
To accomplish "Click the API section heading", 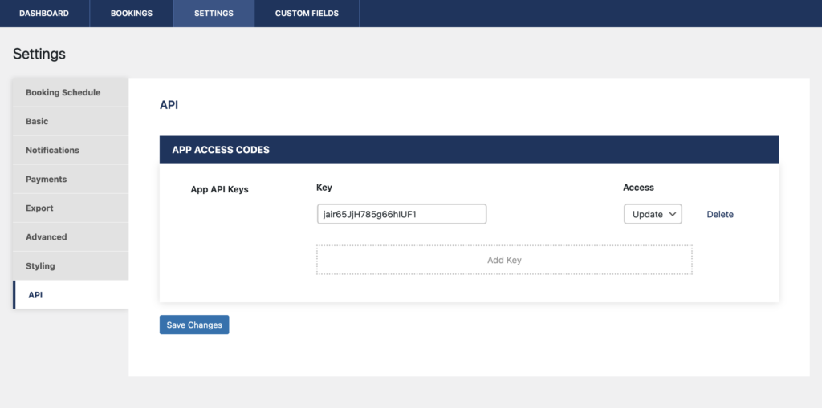I will (169, 105).
